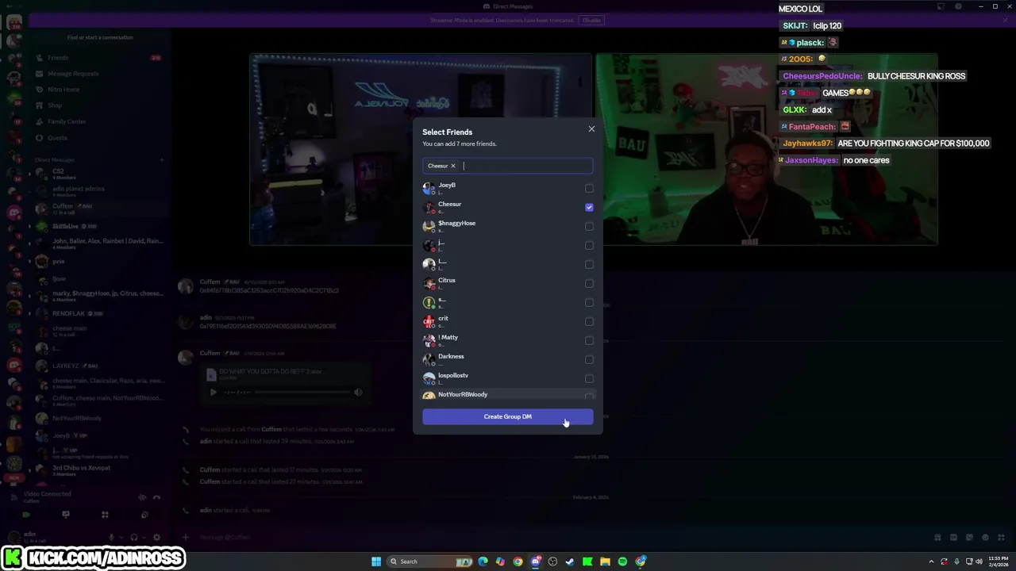This screenshot has height=571, width=1016.
Task: Select the lospollostv name in the list
Action: (x=453, y=375)
